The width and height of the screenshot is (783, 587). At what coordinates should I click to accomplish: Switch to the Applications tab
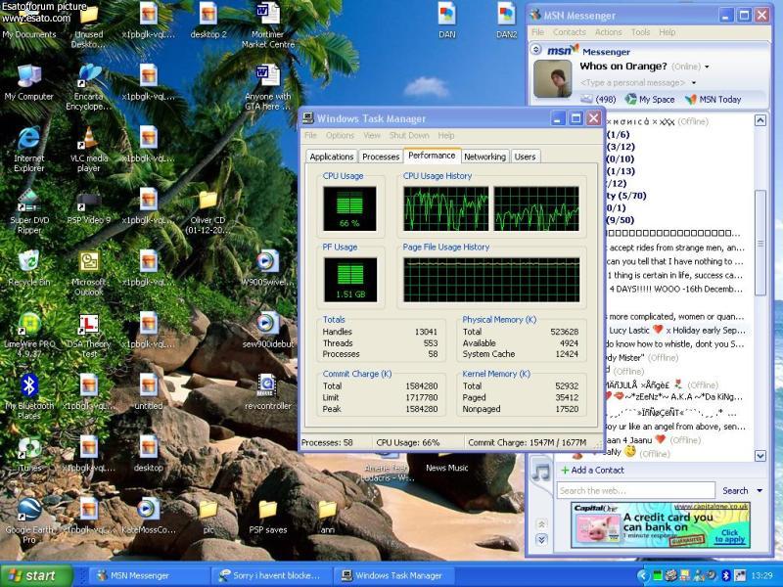coord(331,157)
